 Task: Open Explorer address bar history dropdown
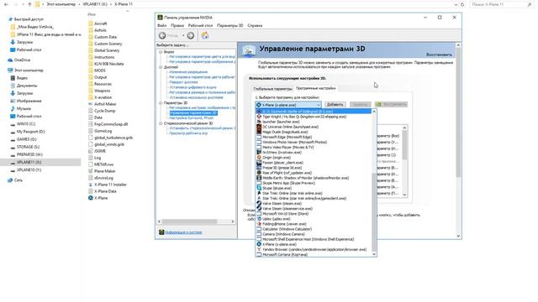point(456,4)
